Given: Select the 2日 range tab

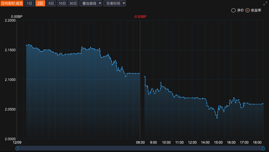Looking at the screenshot, I should [x=40, y=3].
